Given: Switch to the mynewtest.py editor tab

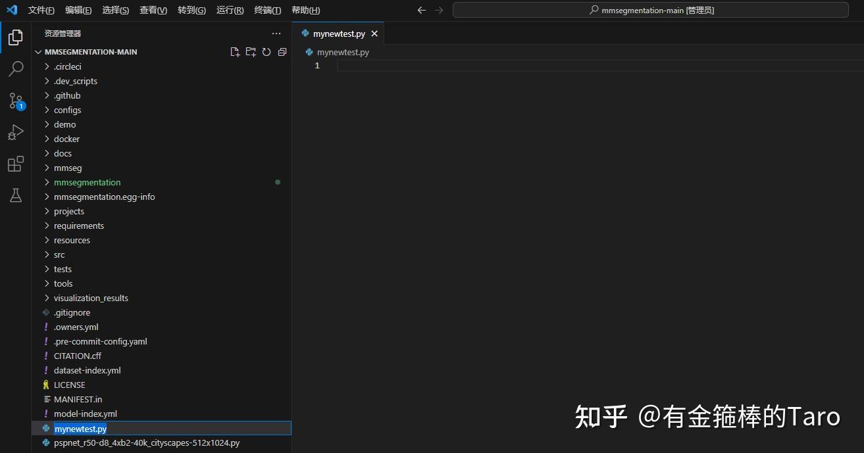Looking at the screenshot, I should [338, 33].
